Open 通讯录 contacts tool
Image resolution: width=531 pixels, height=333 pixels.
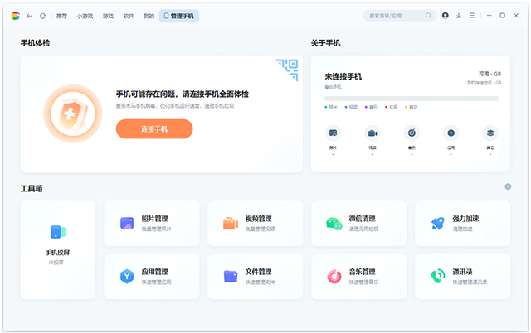463,277
